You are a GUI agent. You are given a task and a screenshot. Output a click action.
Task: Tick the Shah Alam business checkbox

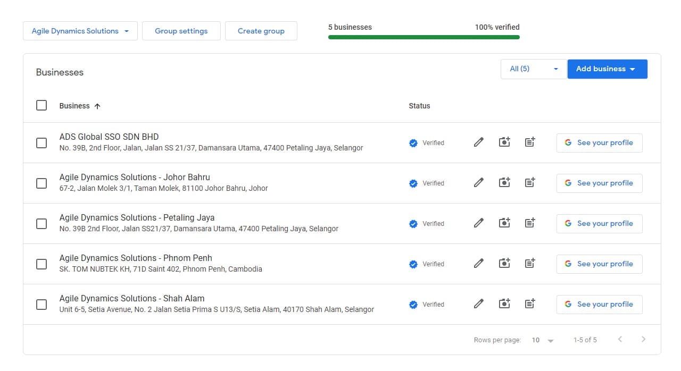click(x=41, y=304)
